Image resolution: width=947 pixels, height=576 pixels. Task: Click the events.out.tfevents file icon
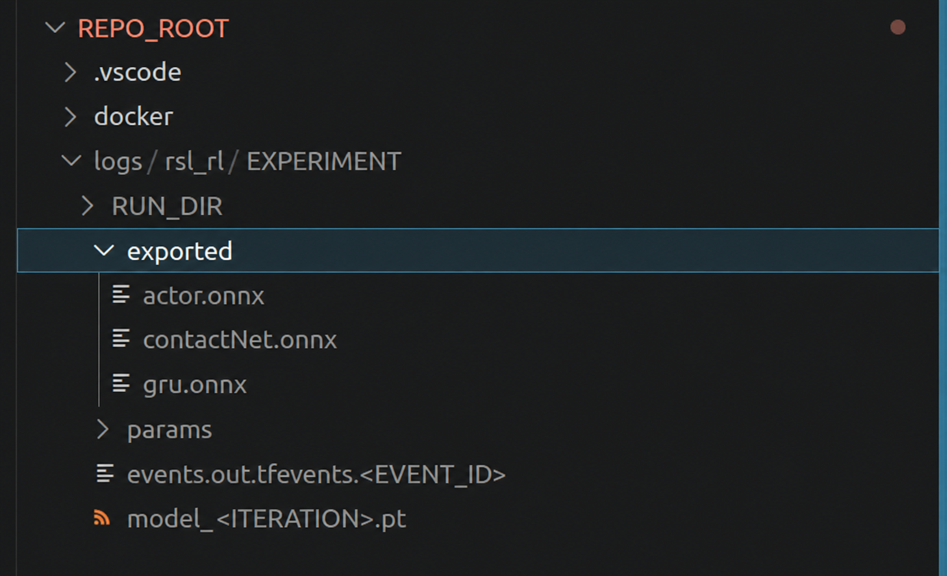pos(105,474)
